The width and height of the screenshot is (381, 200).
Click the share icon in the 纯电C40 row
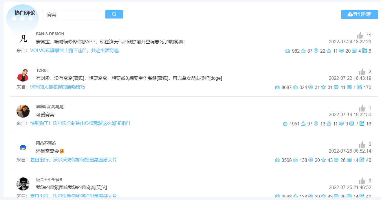pos(362,123)
